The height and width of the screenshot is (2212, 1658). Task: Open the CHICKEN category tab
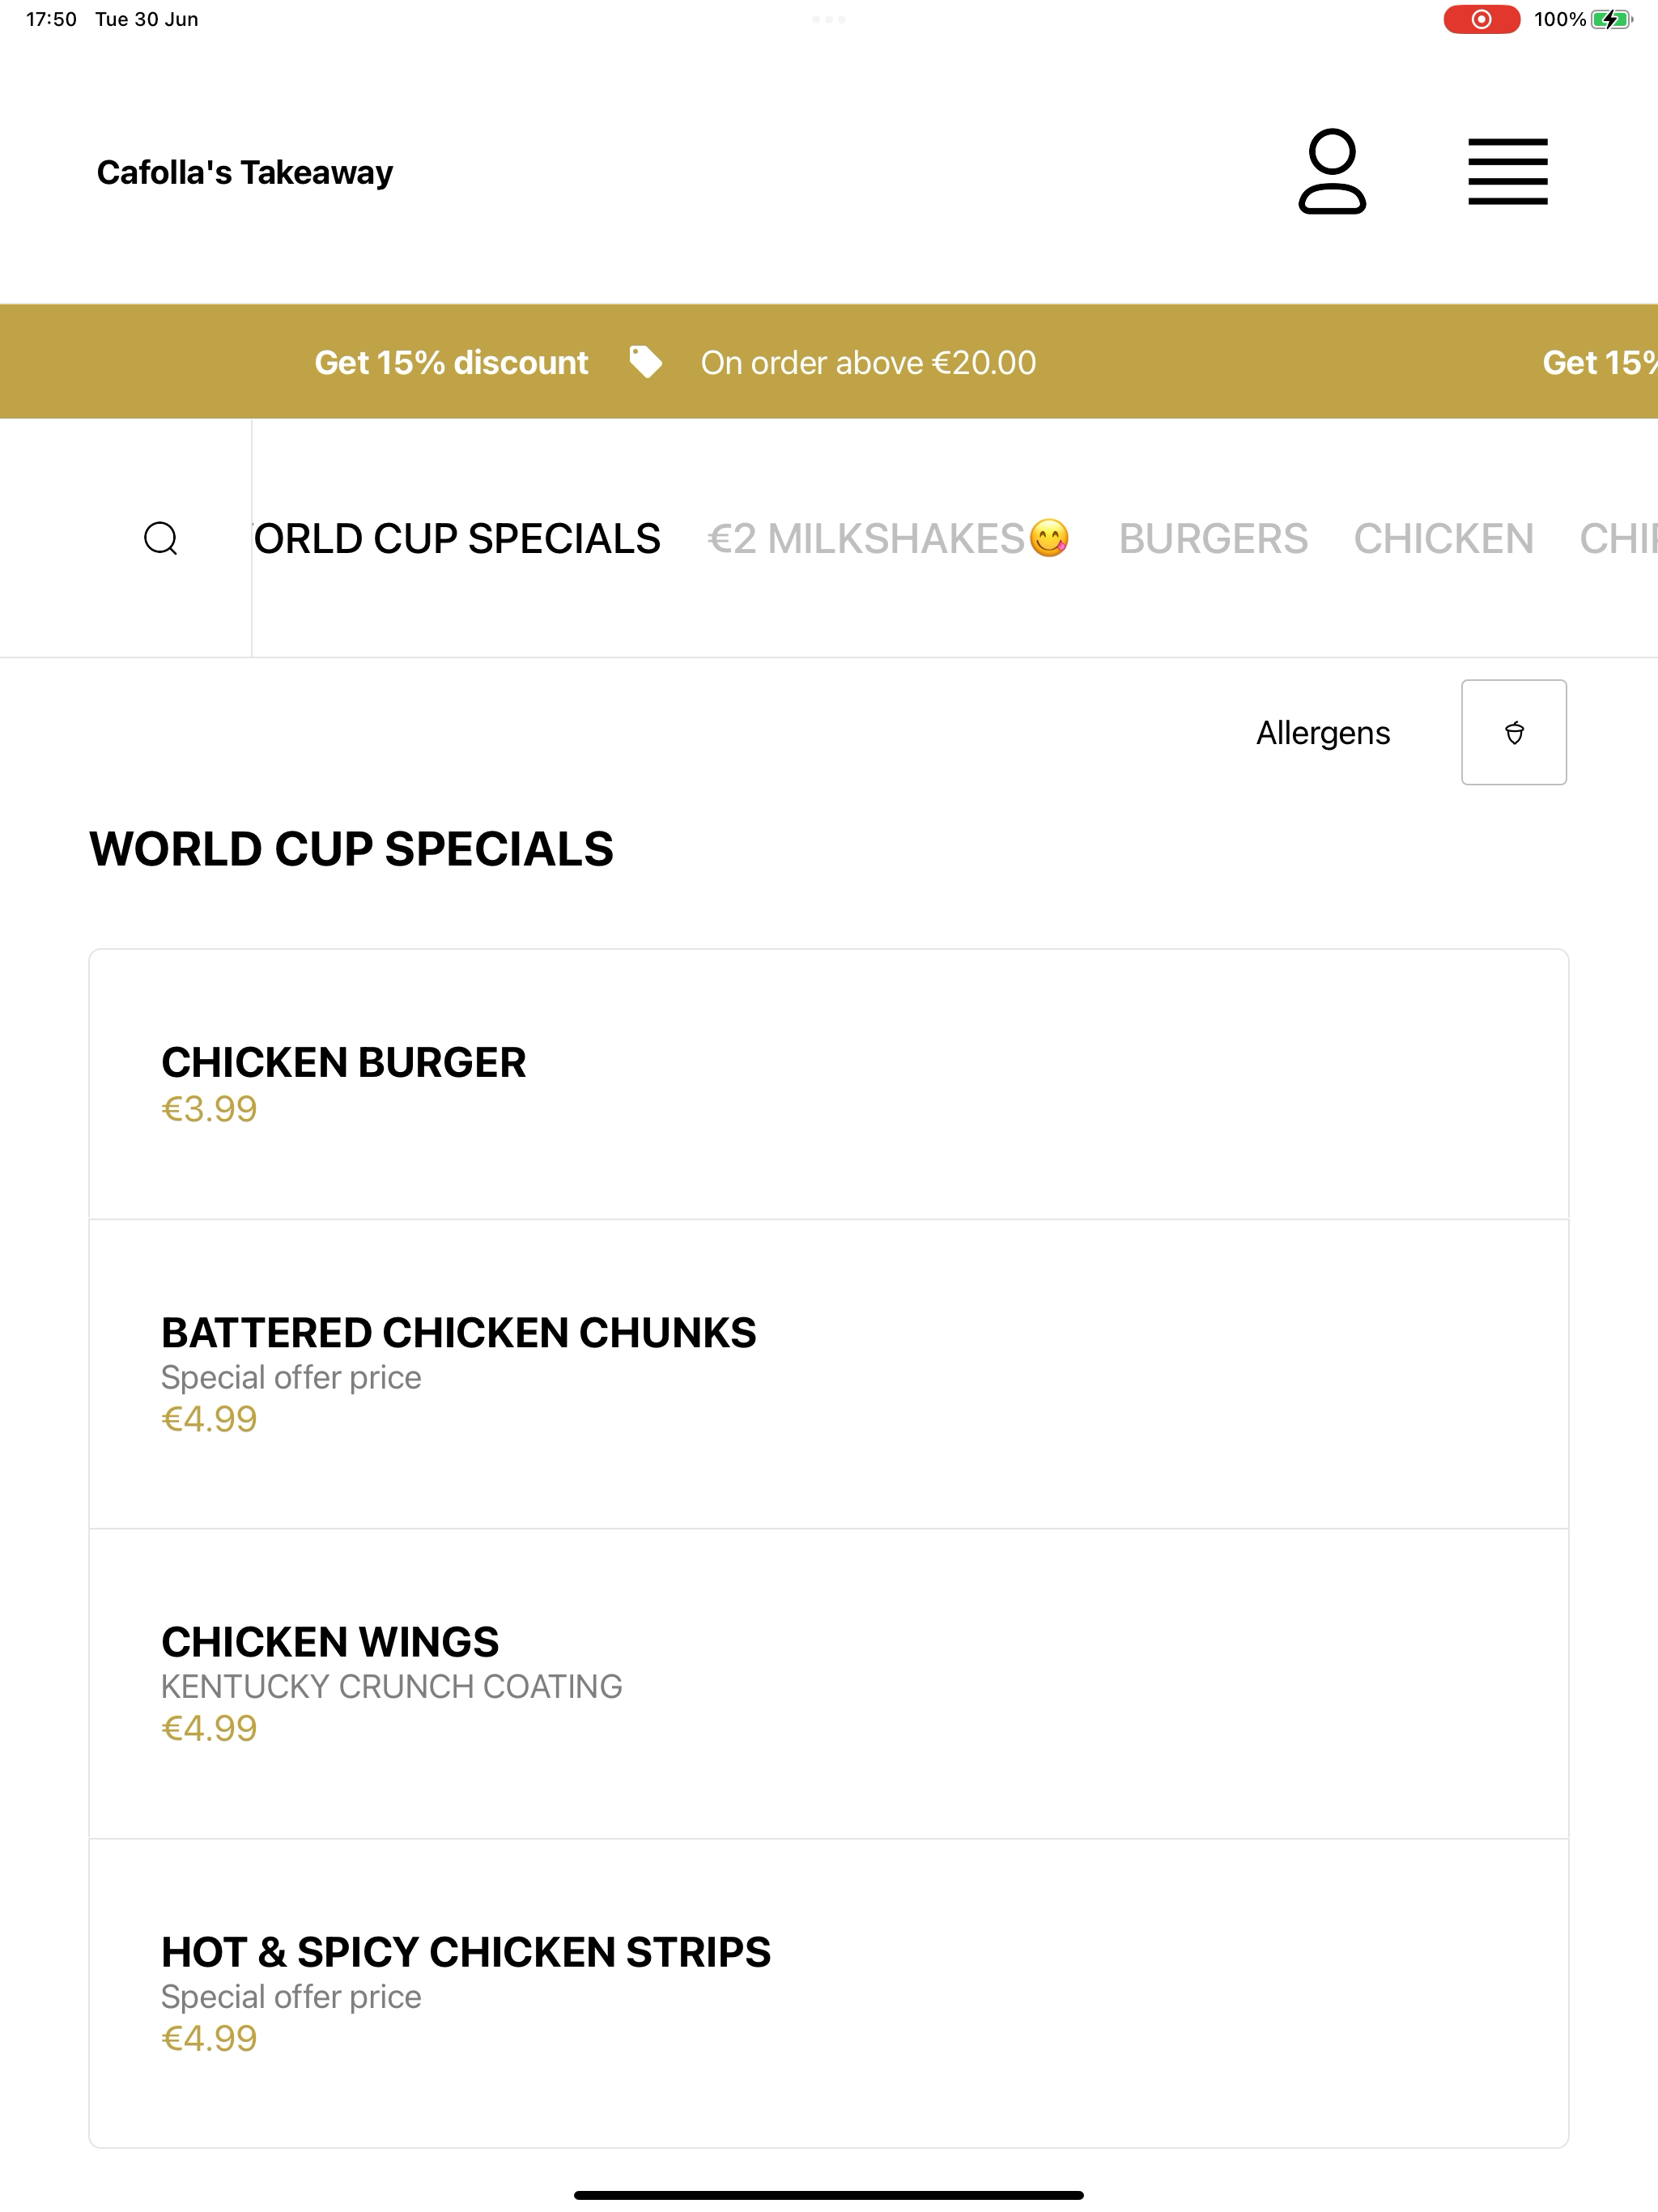tap(1443, 539)
